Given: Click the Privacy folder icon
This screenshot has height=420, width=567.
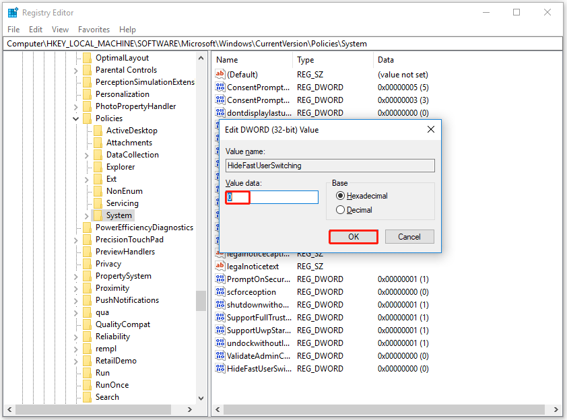Looking at the screenshot, I should (x=87, y=264).
